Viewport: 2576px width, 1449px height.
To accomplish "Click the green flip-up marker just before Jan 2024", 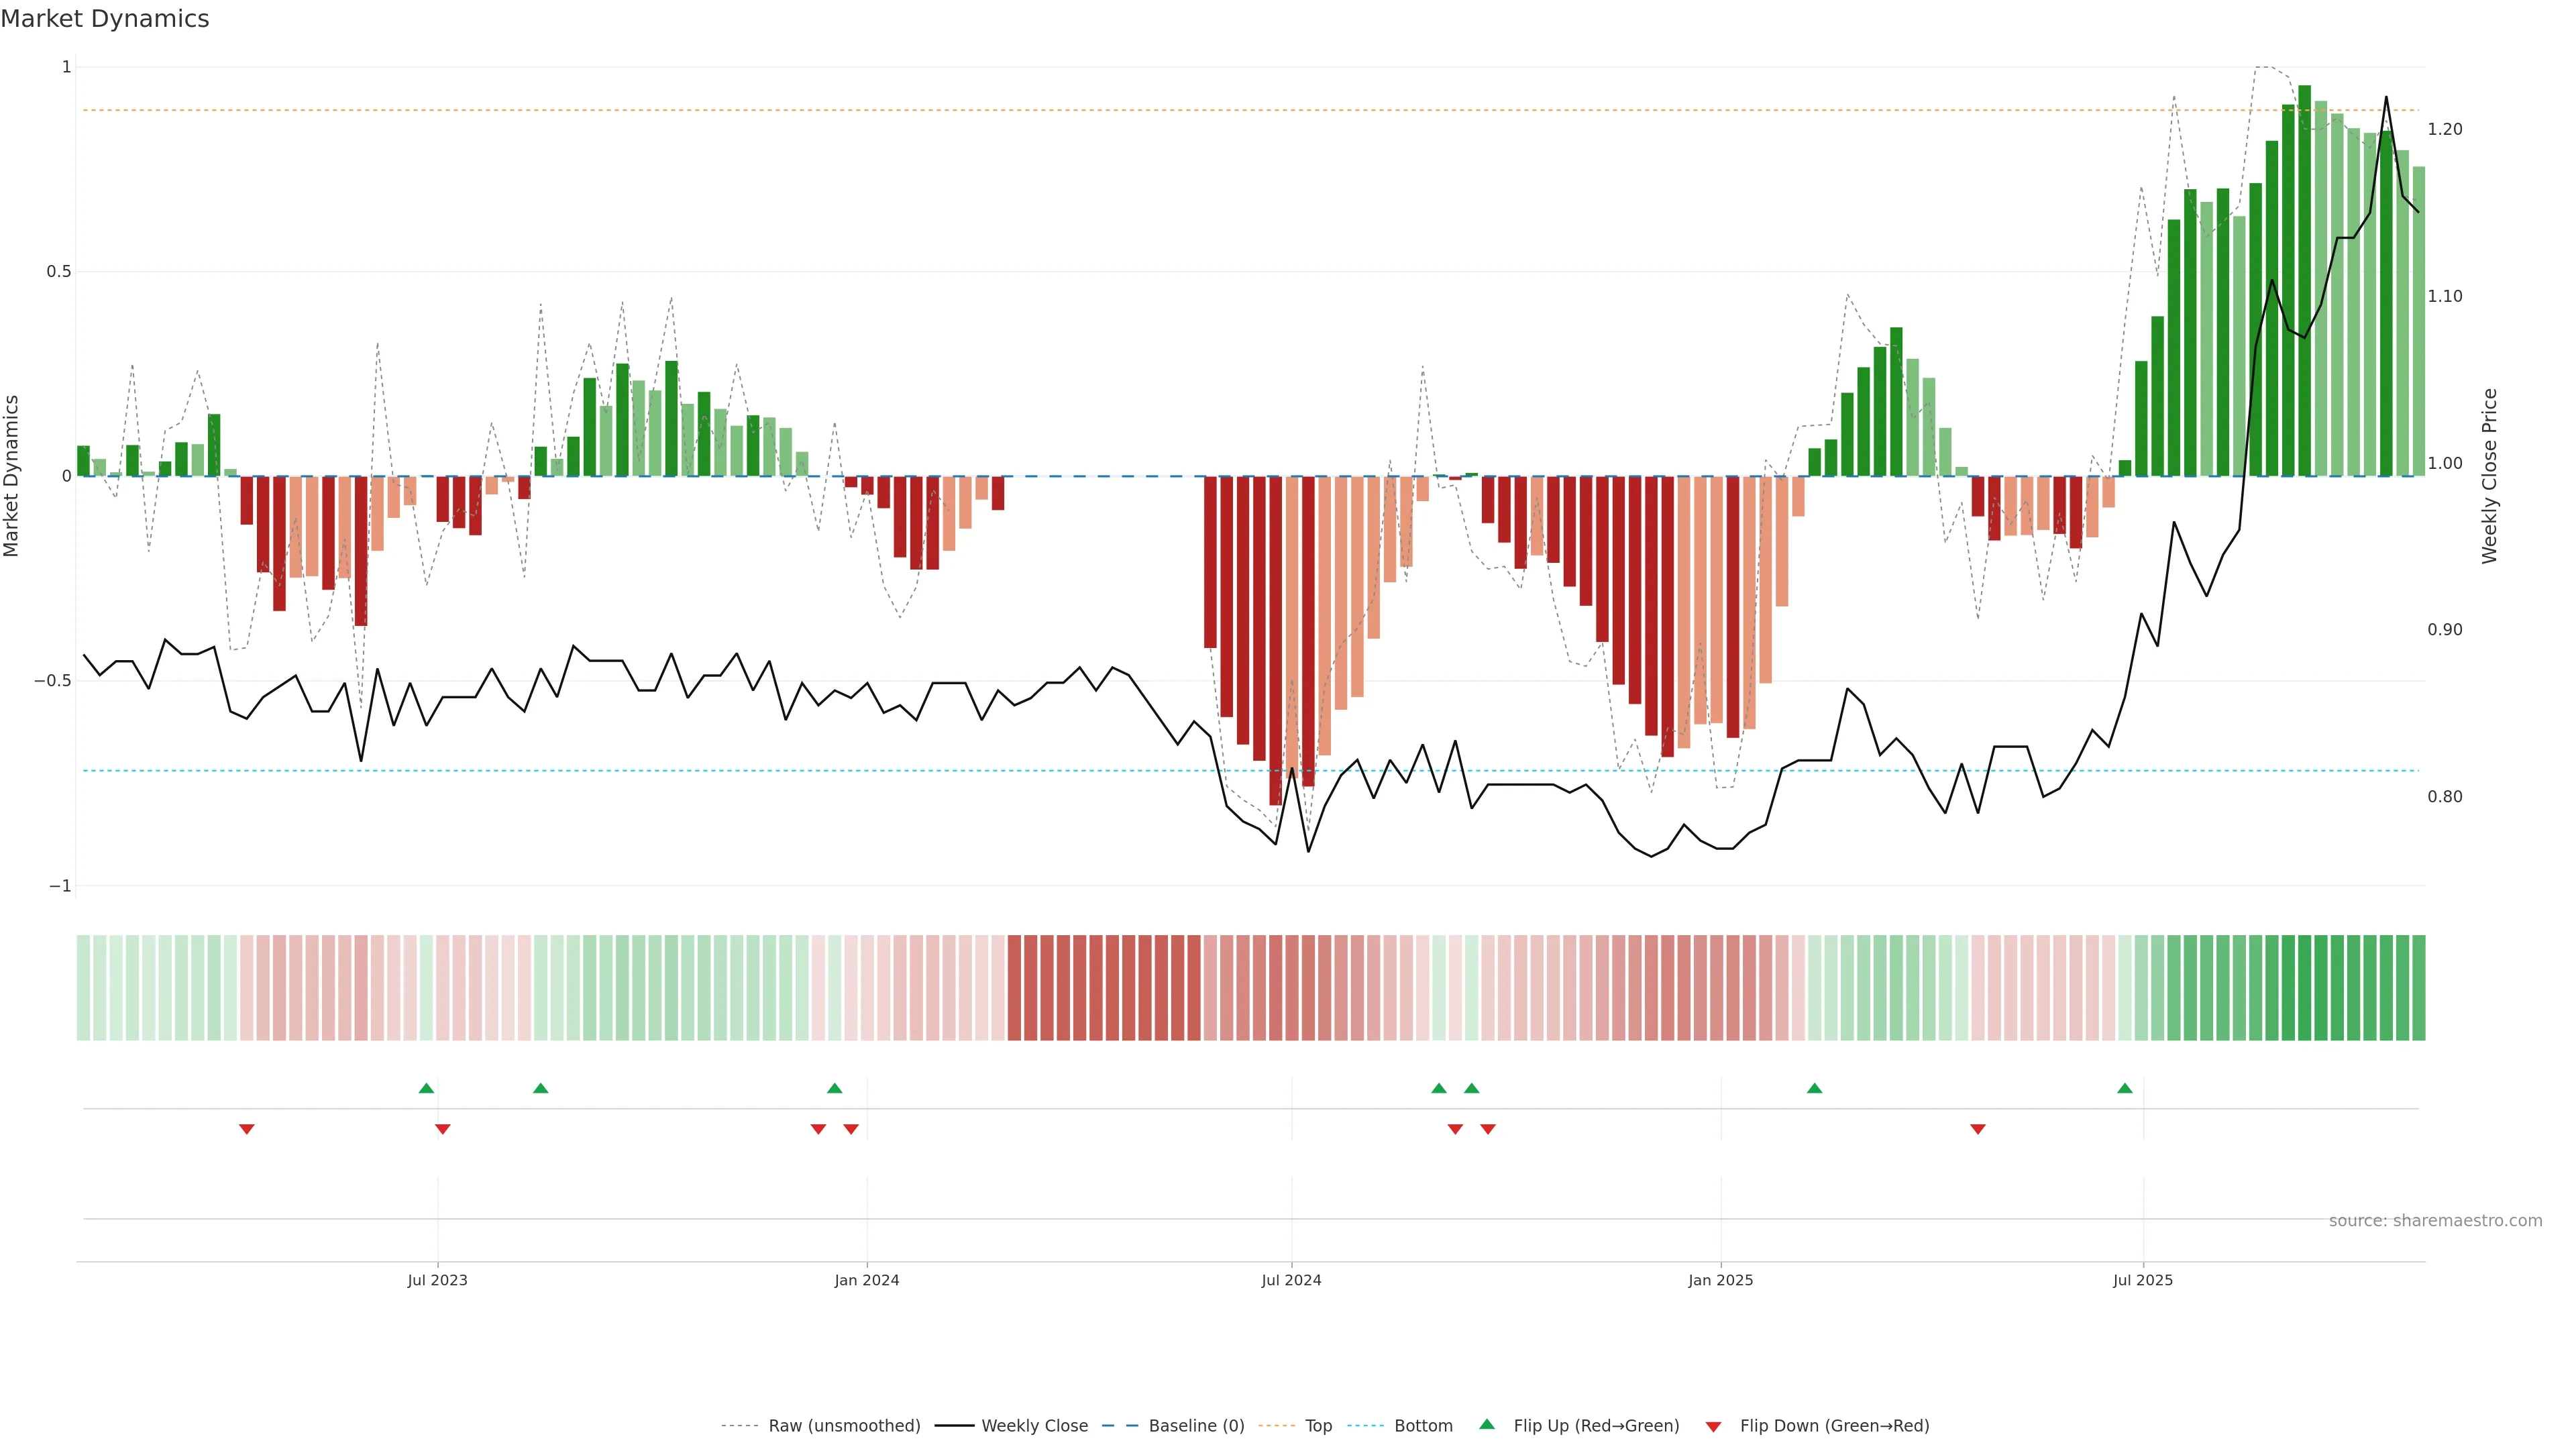I will 834,1088.
